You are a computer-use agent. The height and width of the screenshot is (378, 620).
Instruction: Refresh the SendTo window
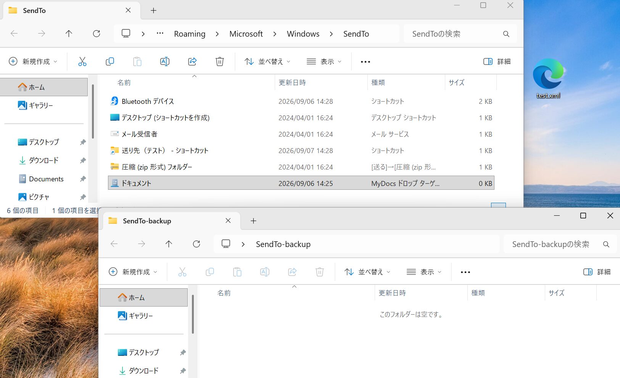click(x=97, y=34)
